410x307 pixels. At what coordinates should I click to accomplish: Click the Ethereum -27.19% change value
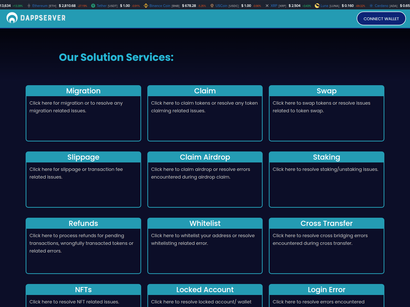click(x=83, y=6)
